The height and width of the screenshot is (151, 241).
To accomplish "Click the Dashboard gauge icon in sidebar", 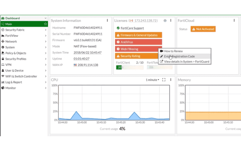I will pyautogui.click(x=3, y=18).
